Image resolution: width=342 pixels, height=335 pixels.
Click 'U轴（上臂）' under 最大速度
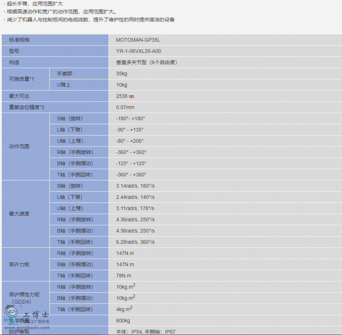[70, 208]
